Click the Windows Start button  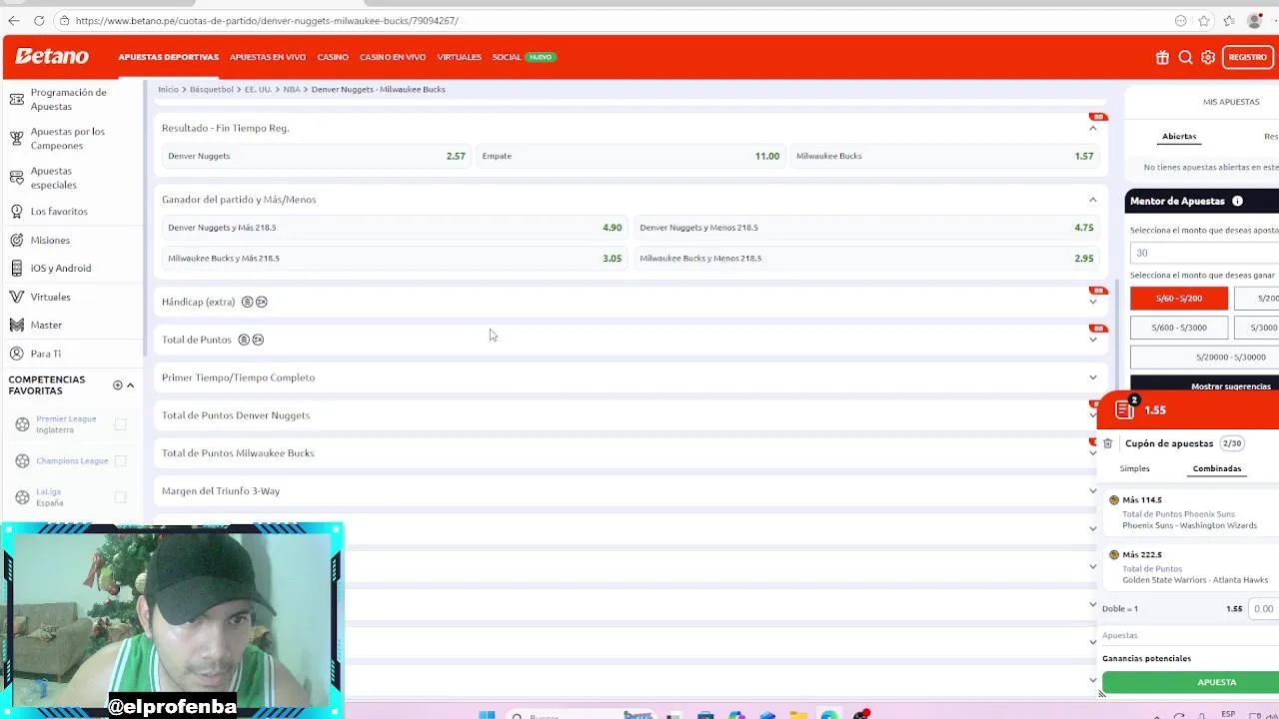coord(487,715)
